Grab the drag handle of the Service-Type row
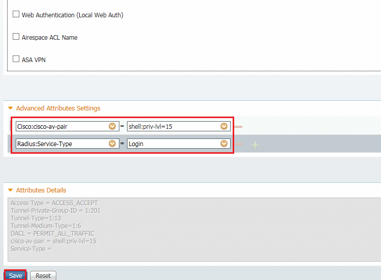Screen dimensions: 381x280 [10, 144]
